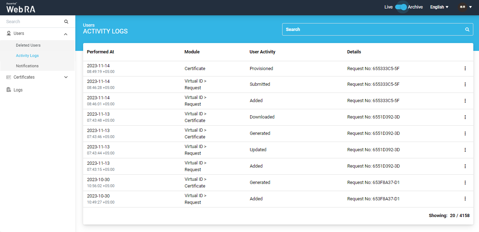Open the profile dropdown arrow
The width and height of the screenshot is (479, 232).
tap(470, 7)
